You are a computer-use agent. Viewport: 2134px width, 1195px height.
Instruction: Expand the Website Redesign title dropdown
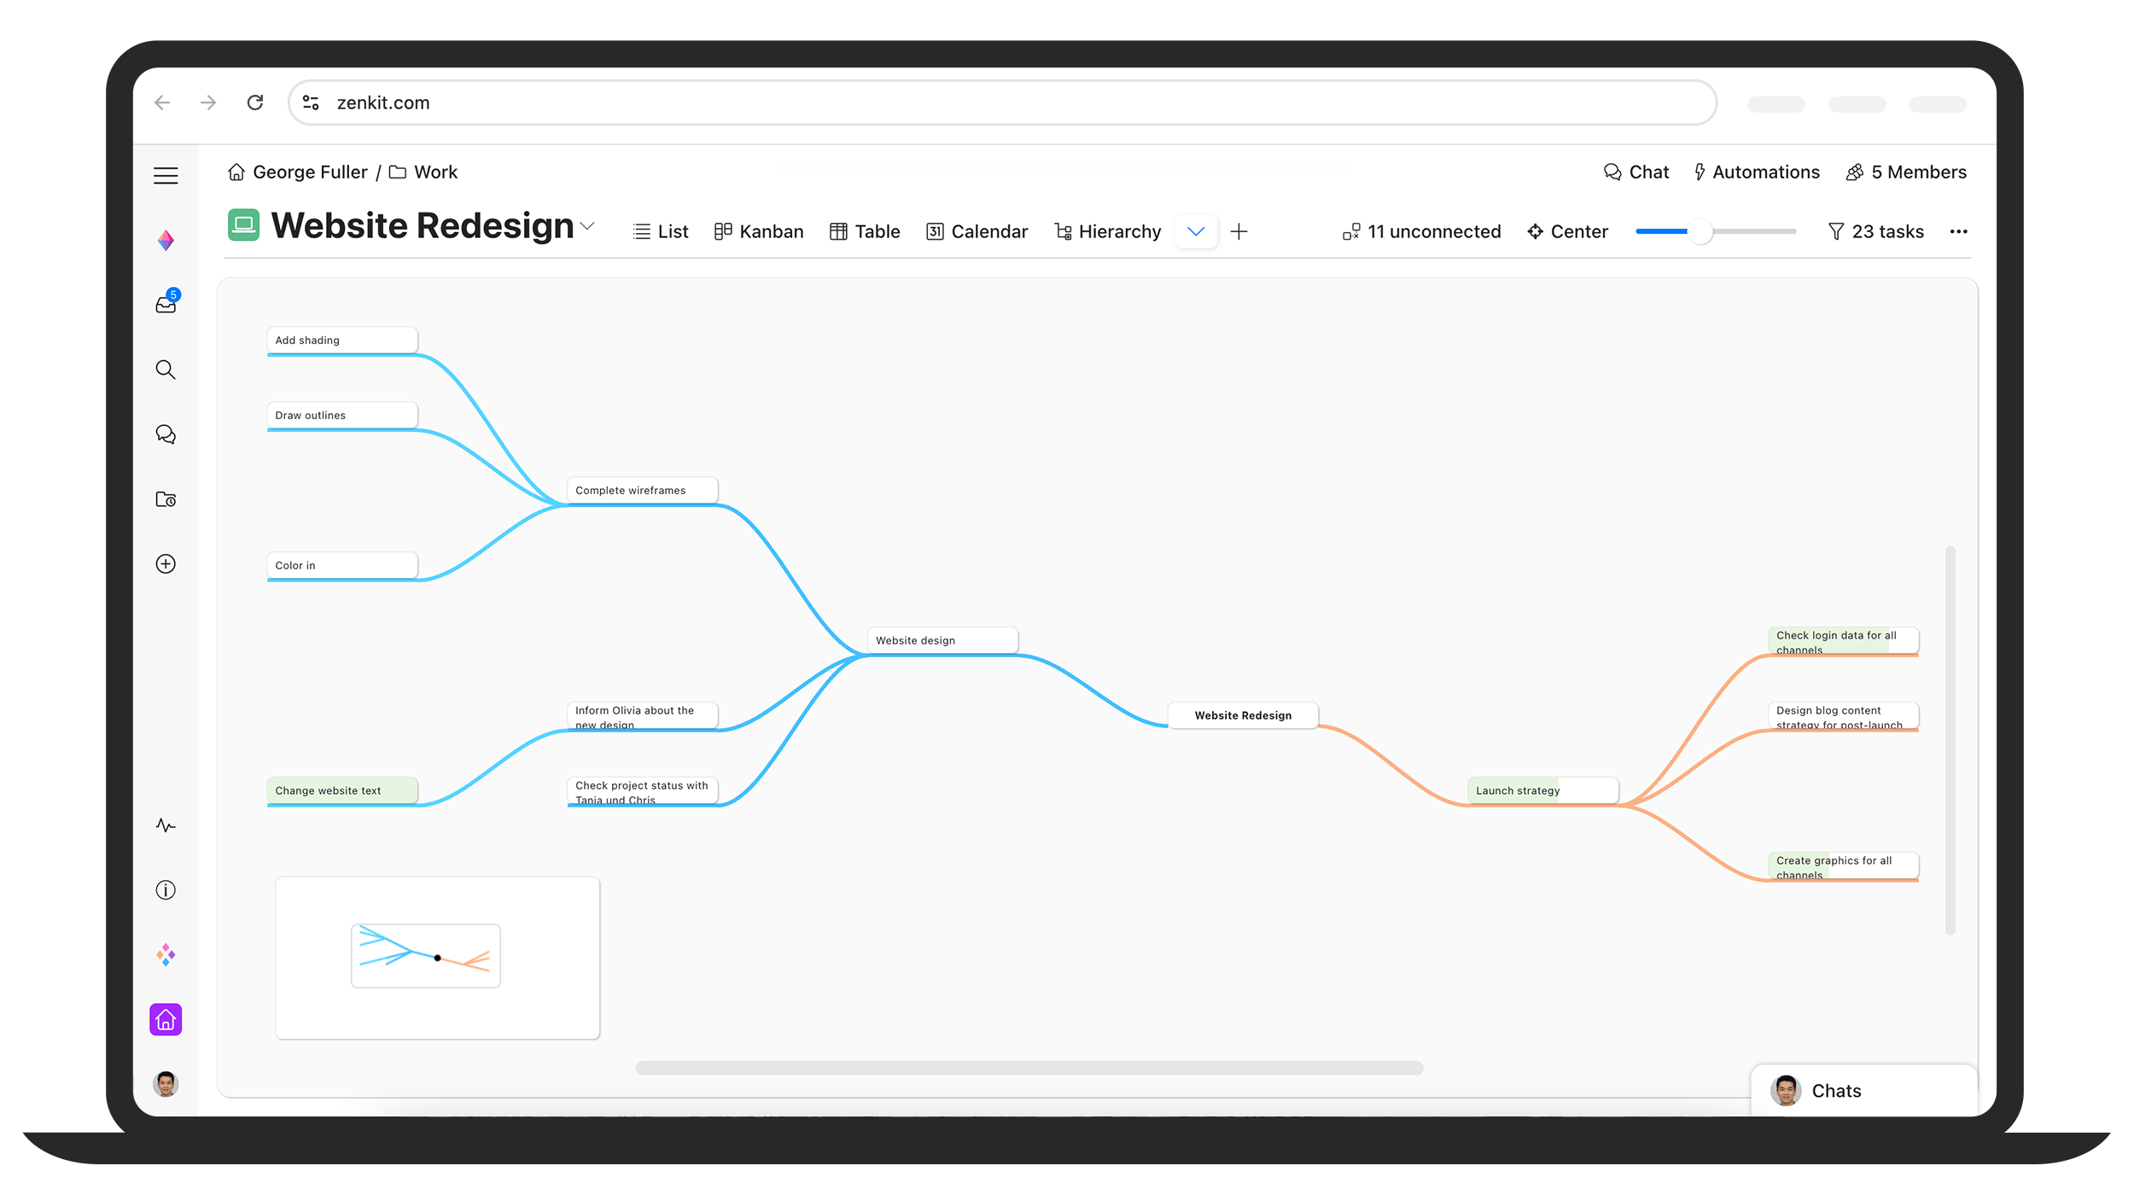(x=587, y=226)
